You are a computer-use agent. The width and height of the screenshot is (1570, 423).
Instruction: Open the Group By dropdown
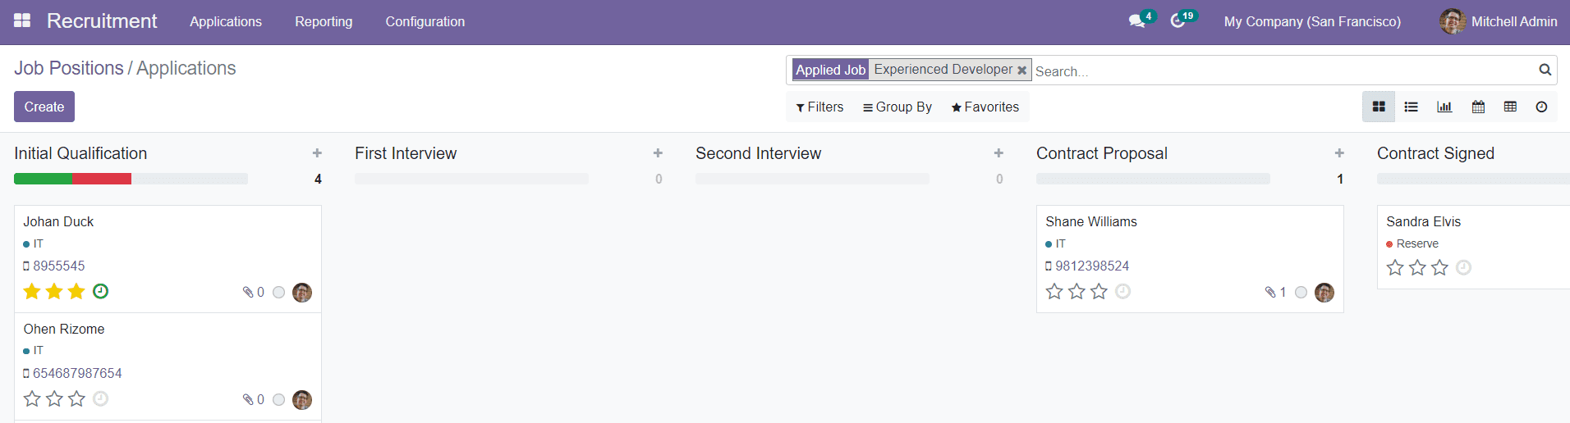tap(897, 107)
